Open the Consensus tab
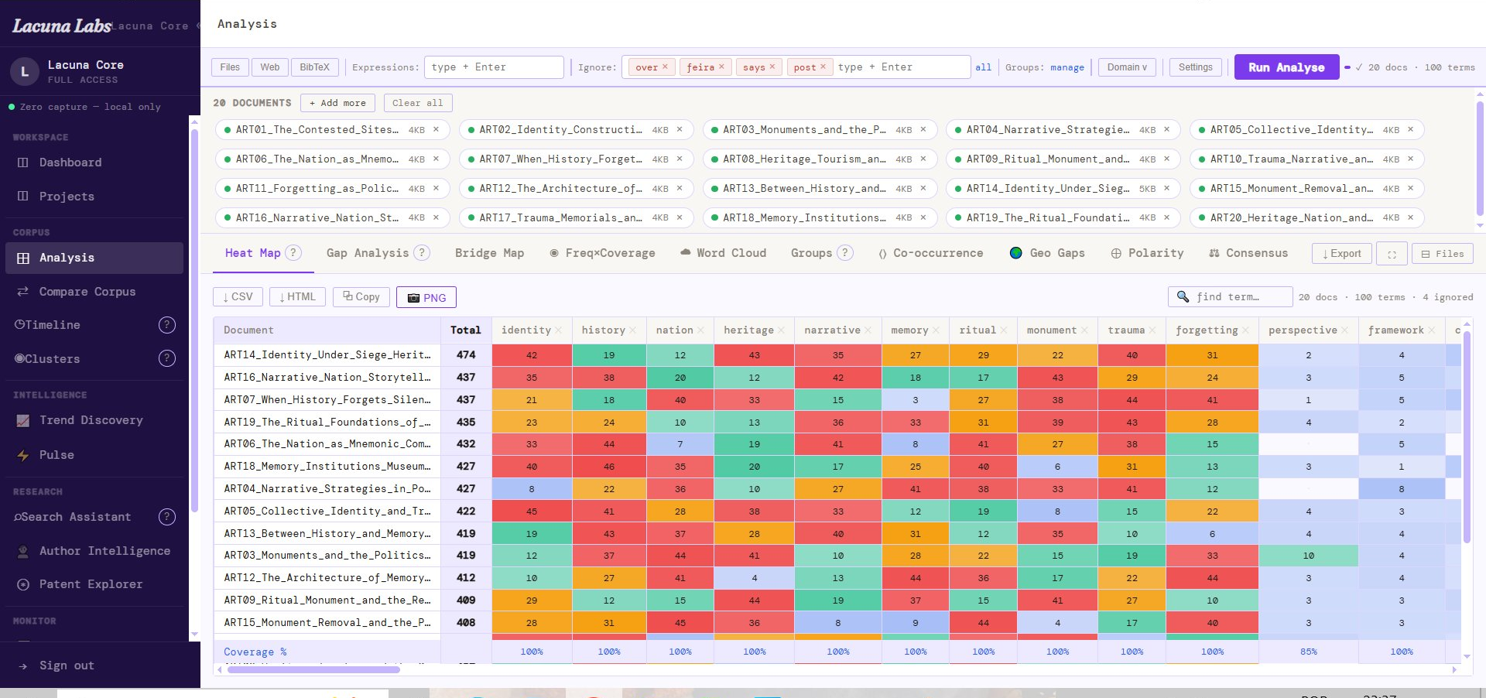 (x=1248, y=253)
